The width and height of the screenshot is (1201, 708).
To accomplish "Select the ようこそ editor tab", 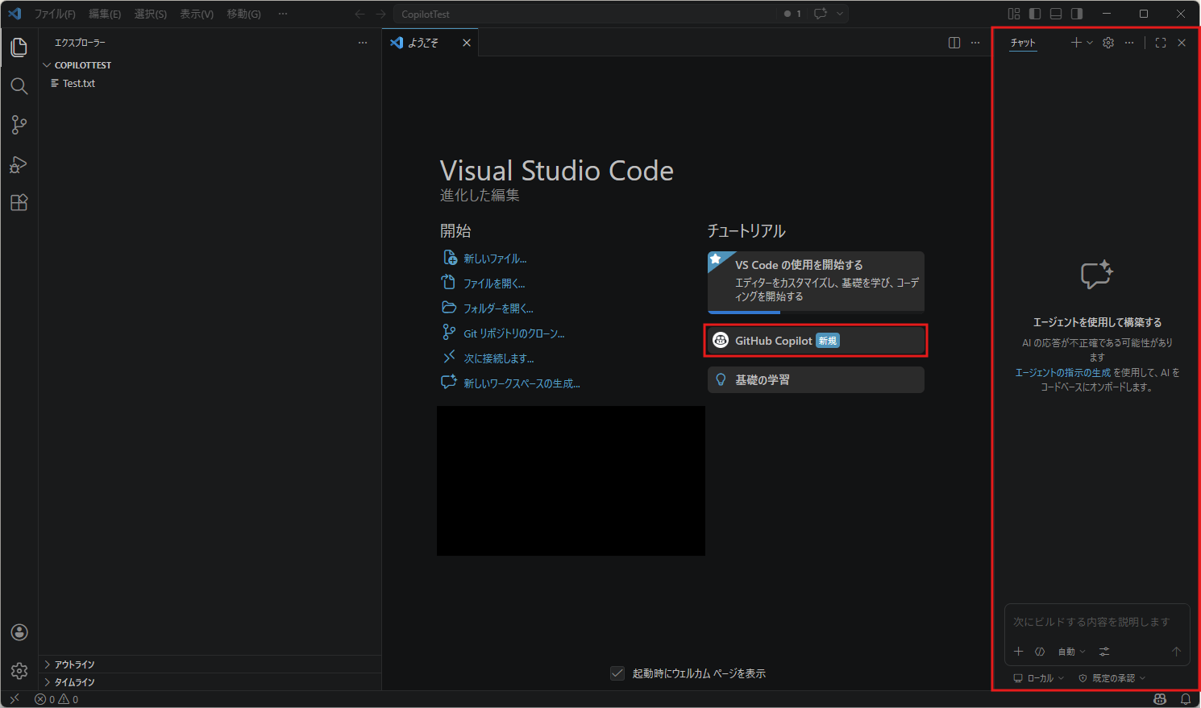I will [x=422, y=43].
